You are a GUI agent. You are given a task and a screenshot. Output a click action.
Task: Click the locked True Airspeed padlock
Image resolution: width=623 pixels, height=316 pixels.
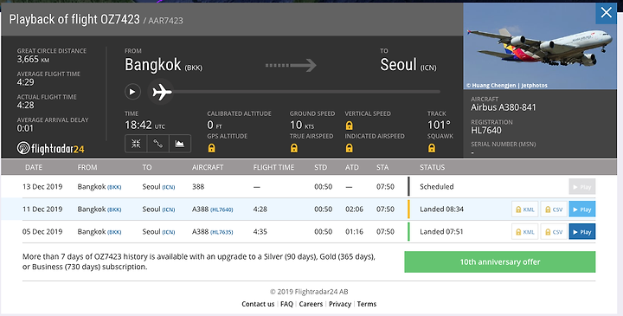[x=294, y=148]
